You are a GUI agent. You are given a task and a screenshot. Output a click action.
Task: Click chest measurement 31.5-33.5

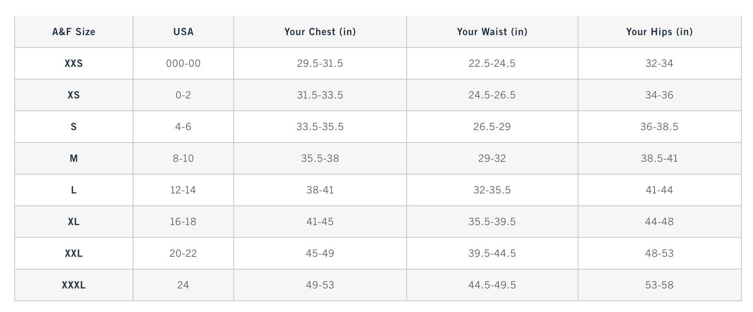pyautogui.click(x=320, y=95)
